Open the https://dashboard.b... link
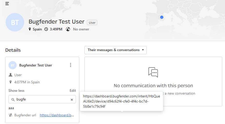 click(x=57, y=115)
